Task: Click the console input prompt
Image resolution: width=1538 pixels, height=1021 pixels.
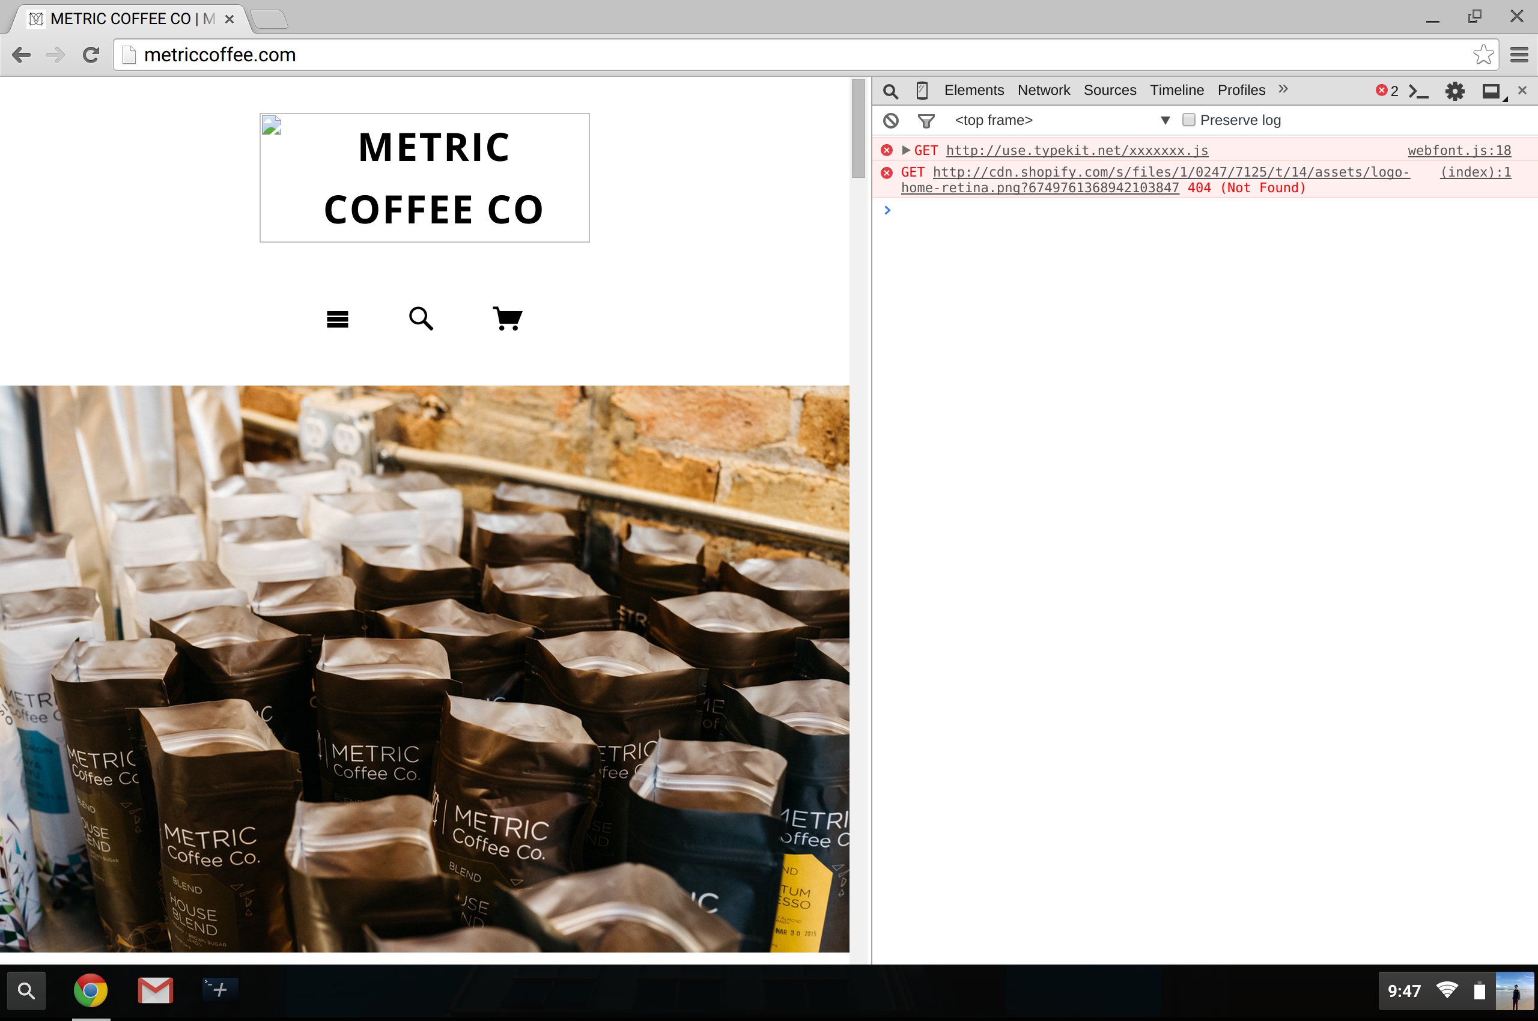Action: pyautogui.click(x=1205, y=210)
